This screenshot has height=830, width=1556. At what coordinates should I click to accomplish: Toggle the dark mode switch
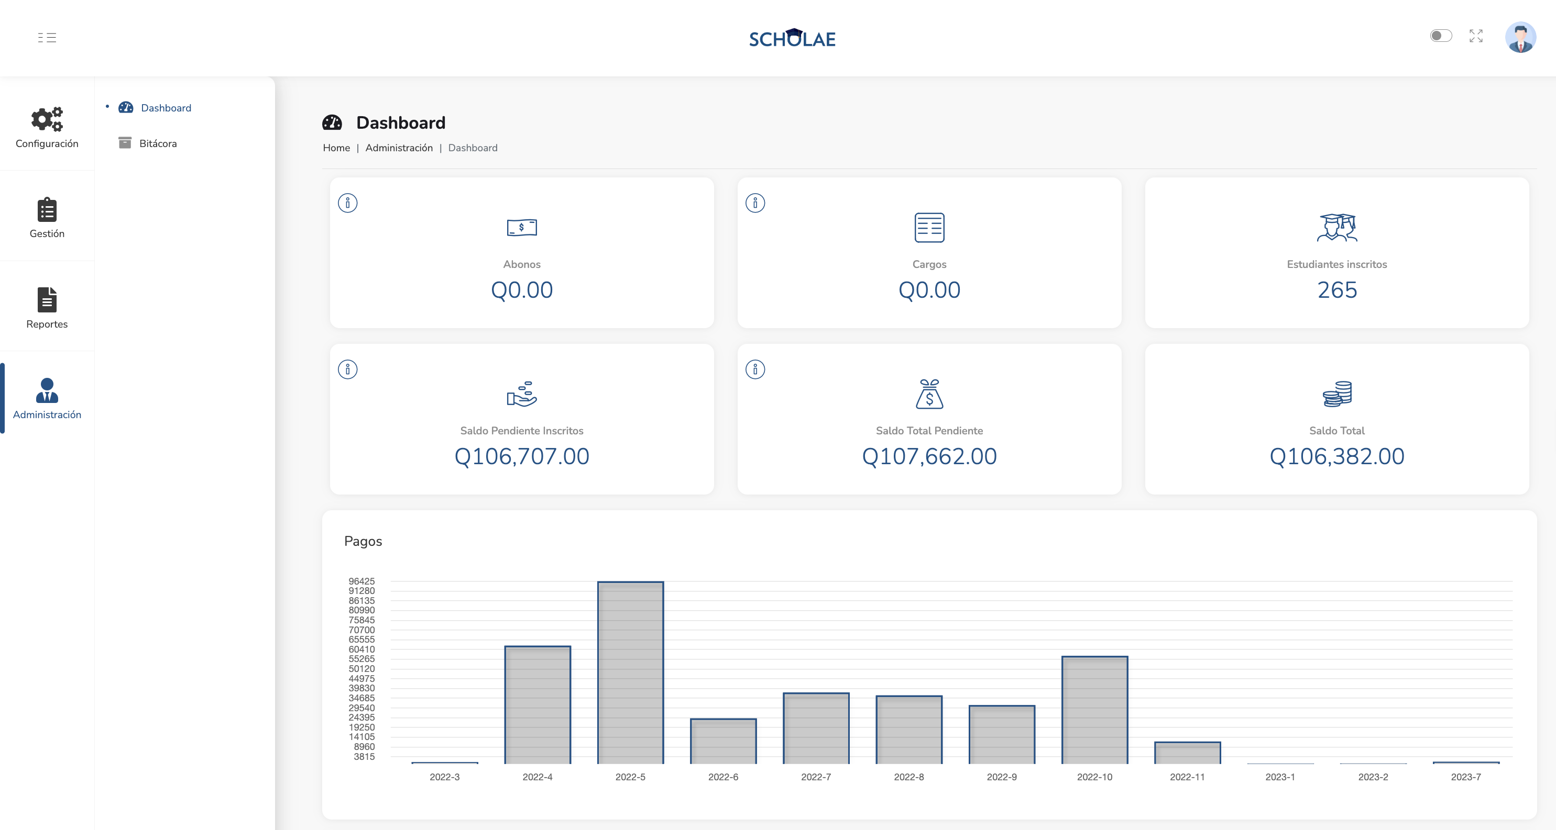point(1441,37)
